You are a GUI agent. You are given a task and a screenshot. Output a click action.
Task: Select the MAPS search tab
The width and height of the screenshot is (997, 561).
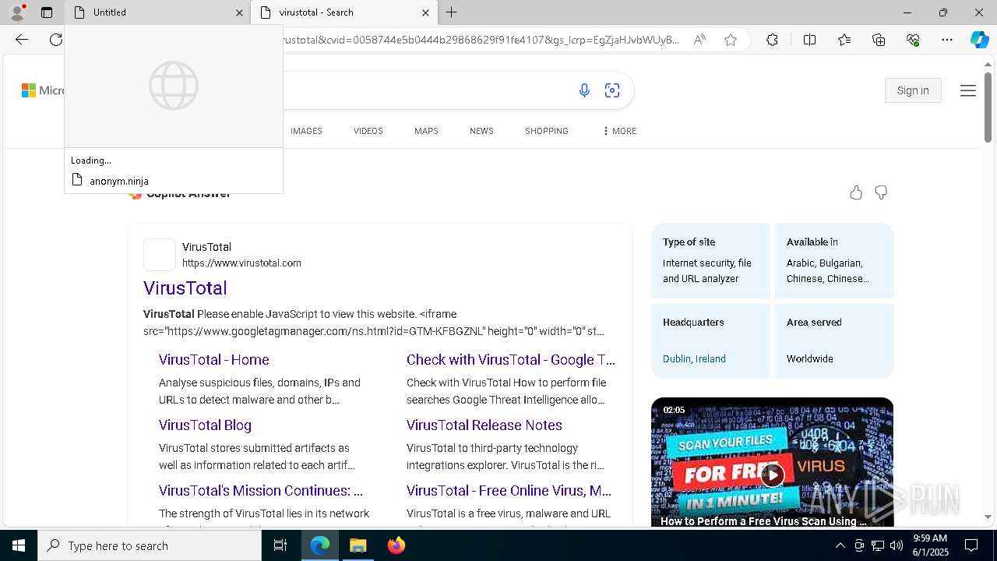click(x=426, y=131)
